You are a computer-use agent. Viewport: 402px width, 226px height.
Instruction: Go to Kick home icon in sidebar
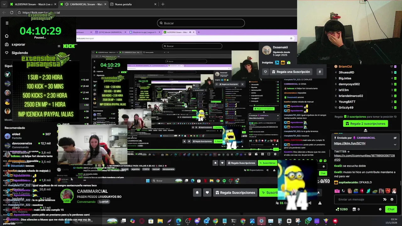(7, 36)
